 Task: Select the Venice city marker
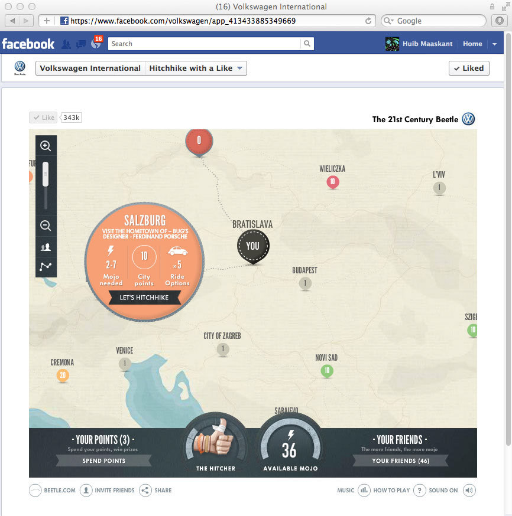tap(125, 364)
